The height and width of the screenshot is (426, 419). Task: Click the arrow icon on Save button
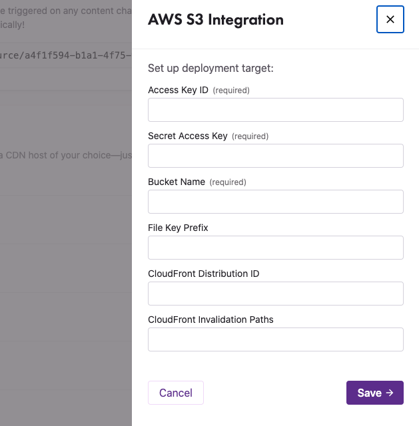point(390,393)
